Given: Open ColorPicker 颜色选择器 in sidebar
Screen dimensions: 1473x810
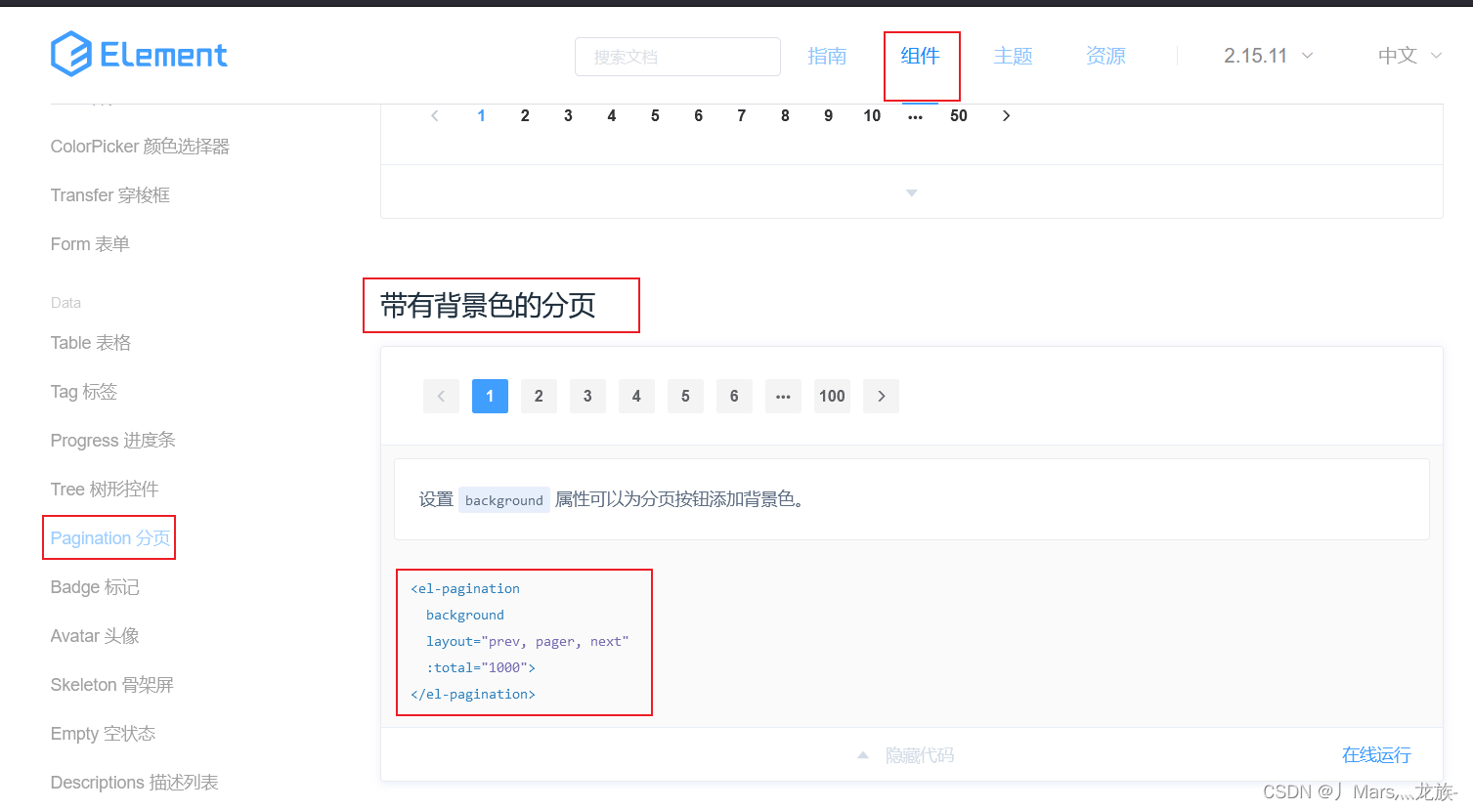Looking at the screenshot, I should [x=140, y=147].
